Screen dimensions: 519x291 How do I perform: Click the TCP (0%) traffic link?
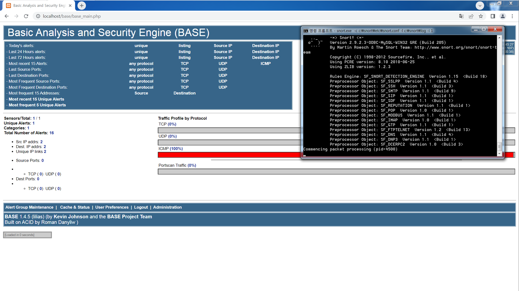point(172,124)
